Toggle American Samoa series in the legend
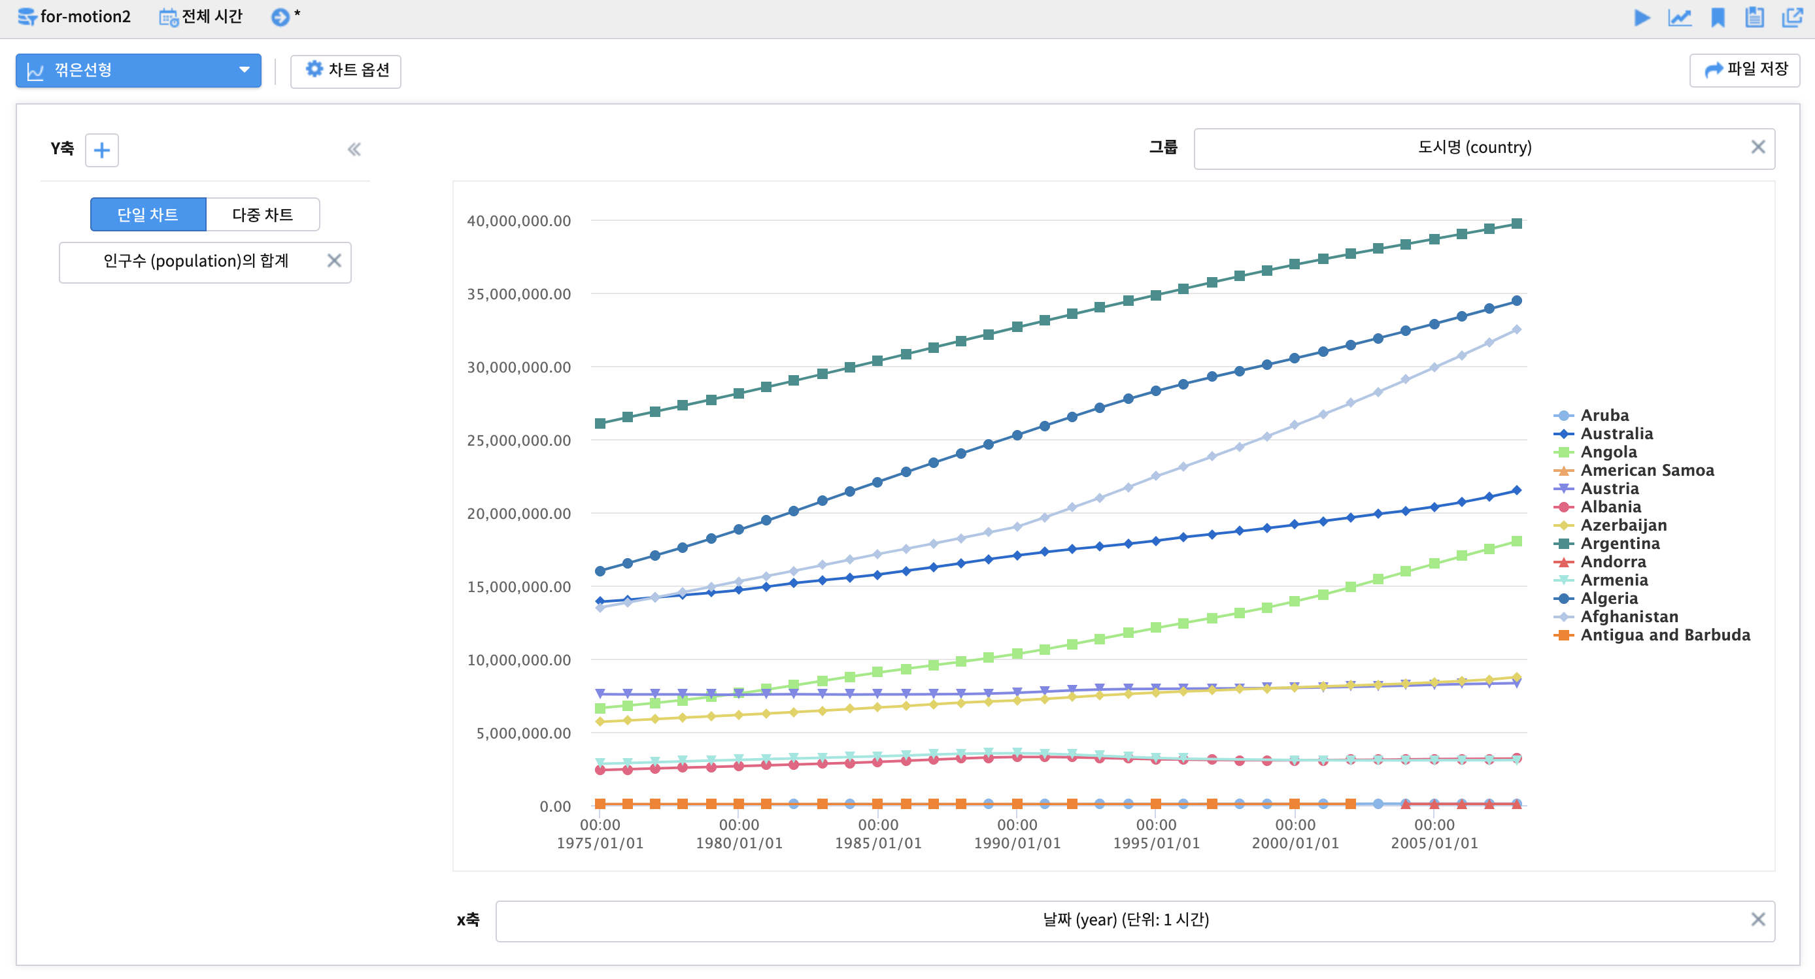 pyautogui.click(x=1634, y=471)
